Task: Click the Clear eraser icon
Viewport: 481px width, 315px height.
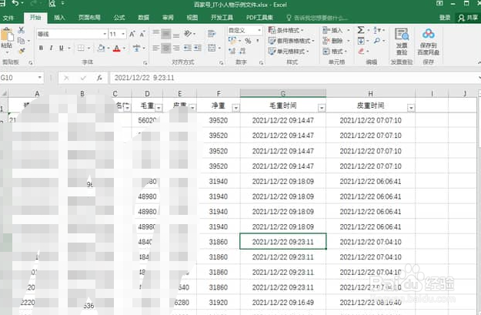Action: coord(361,51)
